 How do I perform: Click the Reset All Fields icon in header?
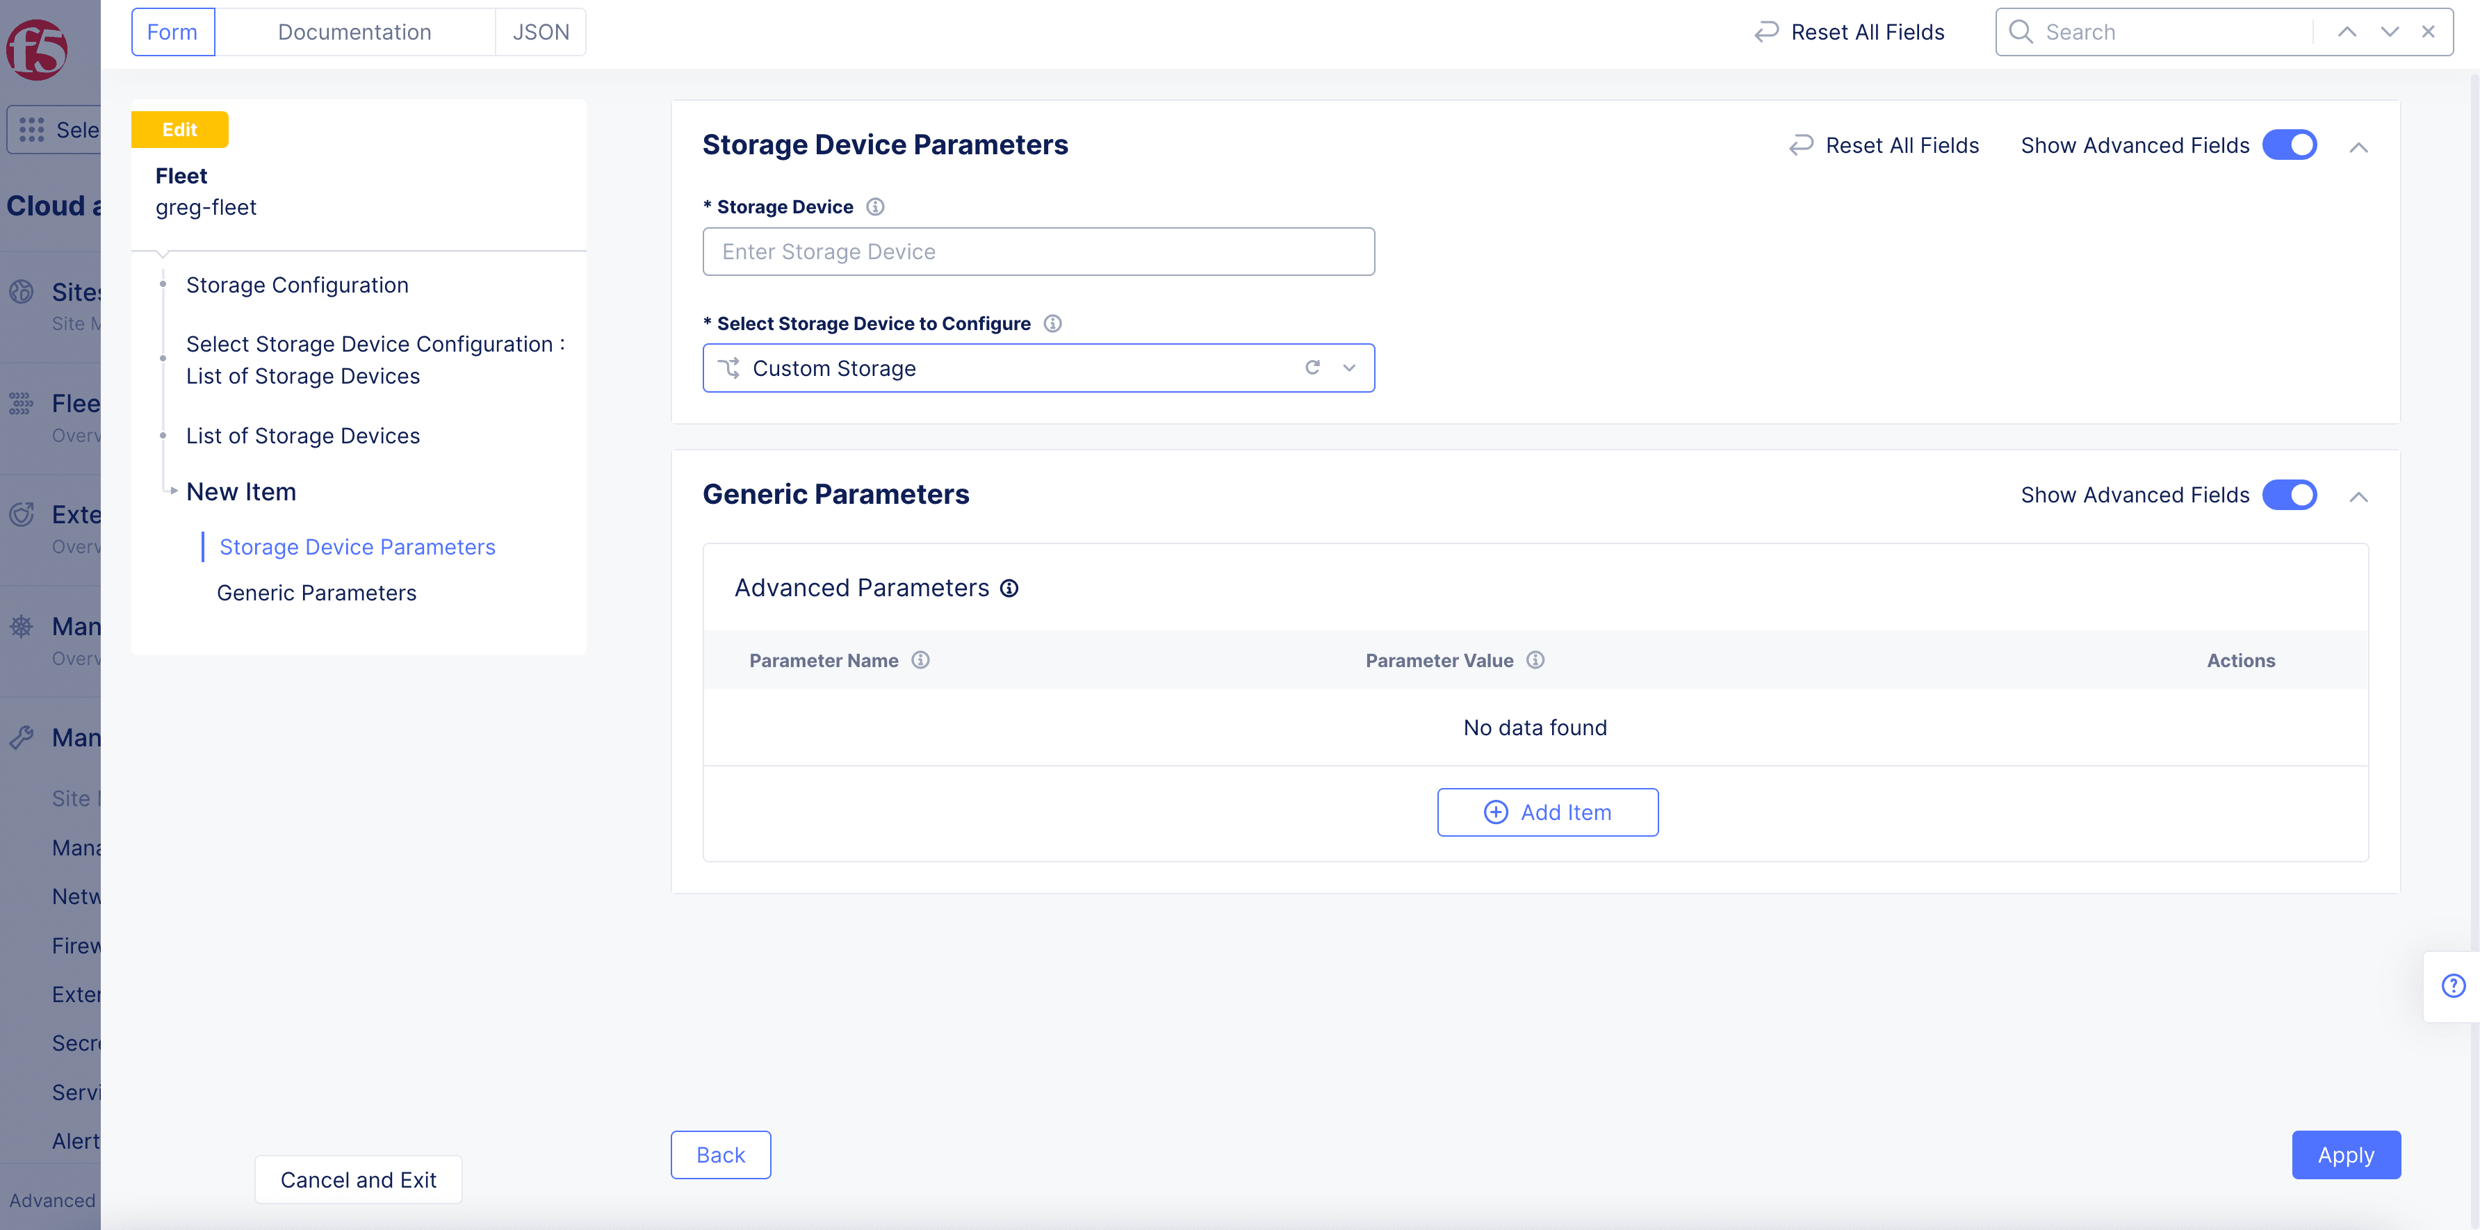pyautogui.click(x=1767, y=32)
